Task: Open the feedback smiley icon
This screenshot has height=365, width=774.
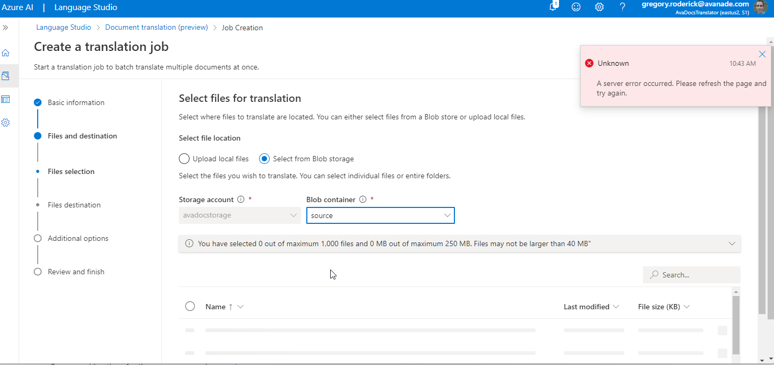Action: [x=576, y=7]
